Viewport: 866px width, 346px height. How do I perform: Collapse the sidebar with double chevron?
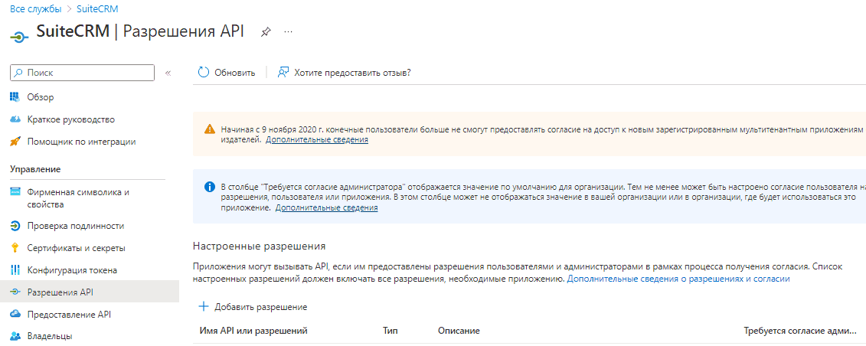tap(168, 73)
